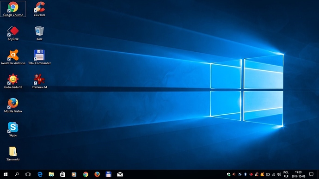Open the Action Center notifications icon
319x179 pixels.
pos(311,174)
